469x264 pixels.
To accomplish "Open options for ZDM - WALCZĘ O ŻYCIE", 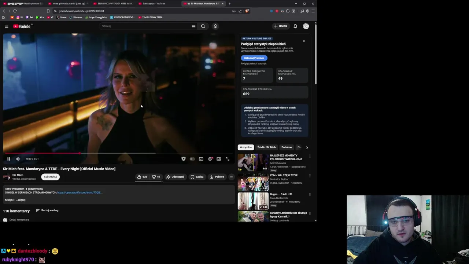I will pos(310,176).
